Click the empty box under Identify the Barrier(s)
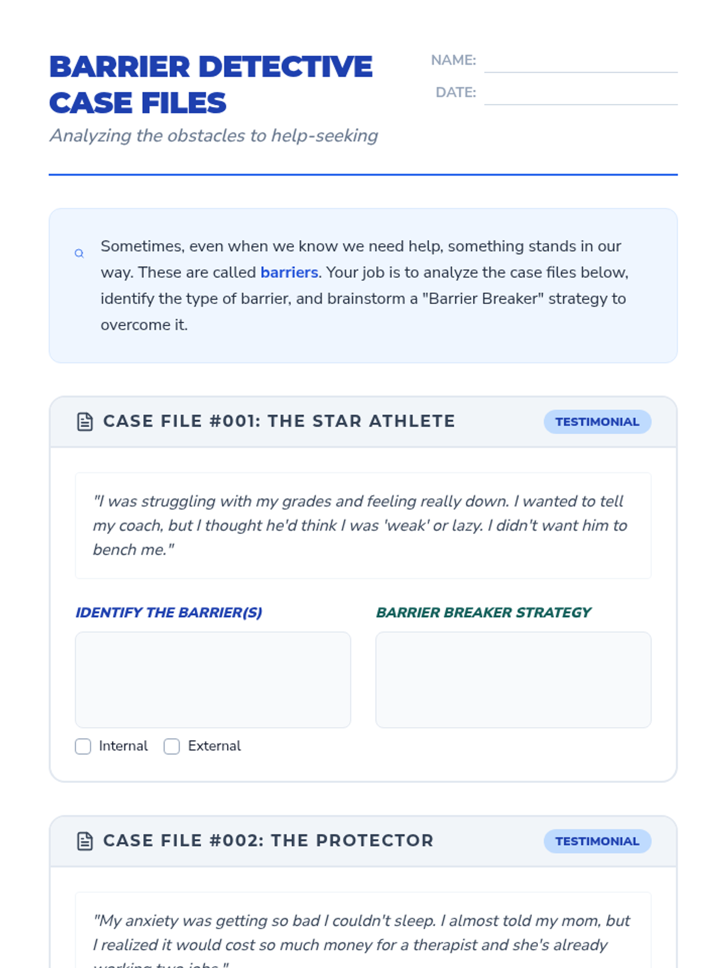726x968 pixels. pos(212,679)
